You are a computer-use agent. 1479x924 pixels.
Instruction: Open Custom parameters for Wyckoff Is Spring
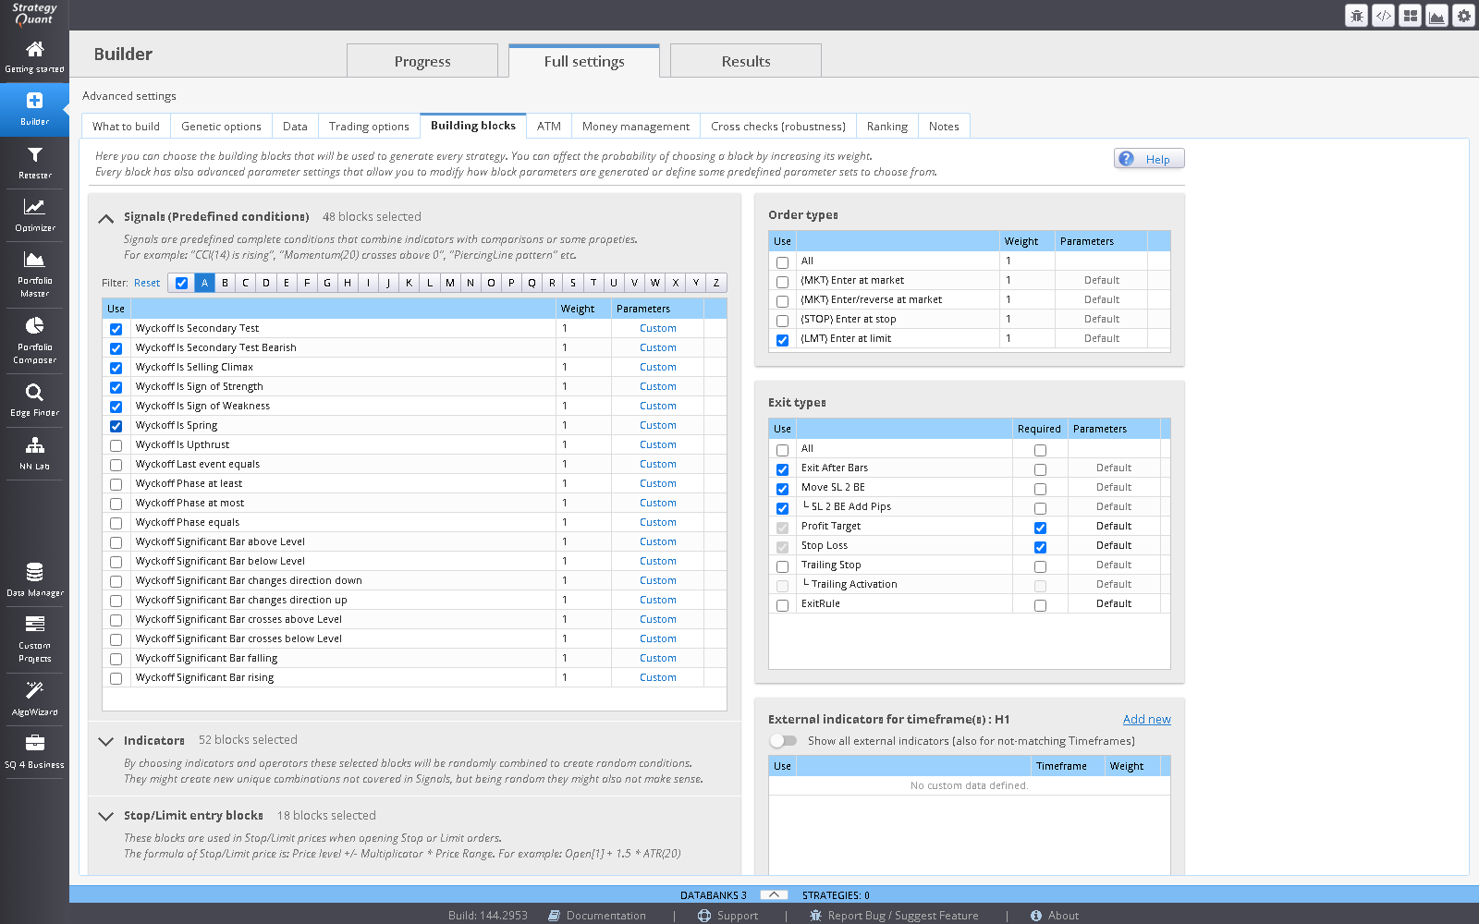(x=657, y=425)
